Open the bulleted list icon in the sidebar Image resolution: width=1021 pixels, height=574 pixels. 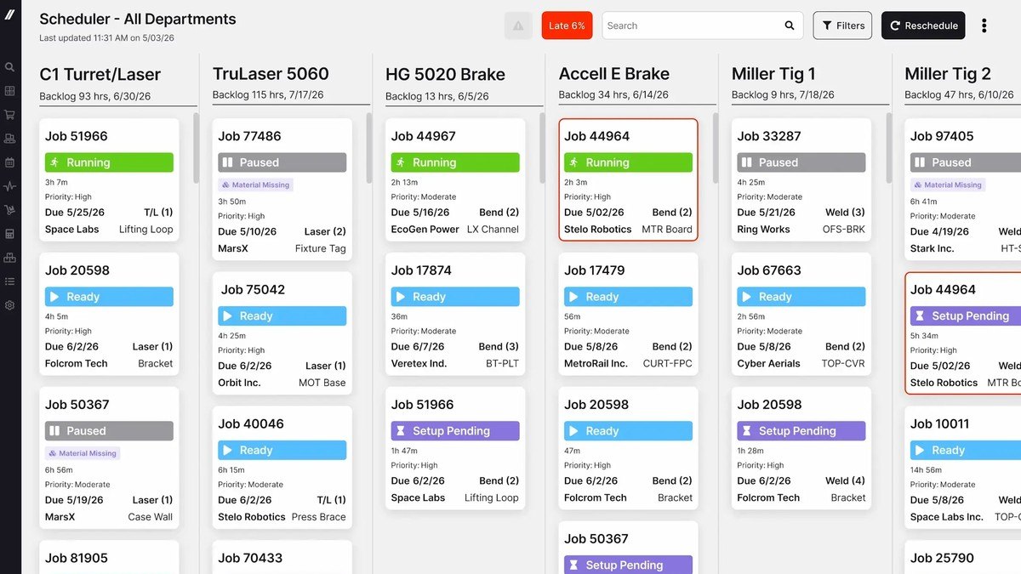coord(10,281)
